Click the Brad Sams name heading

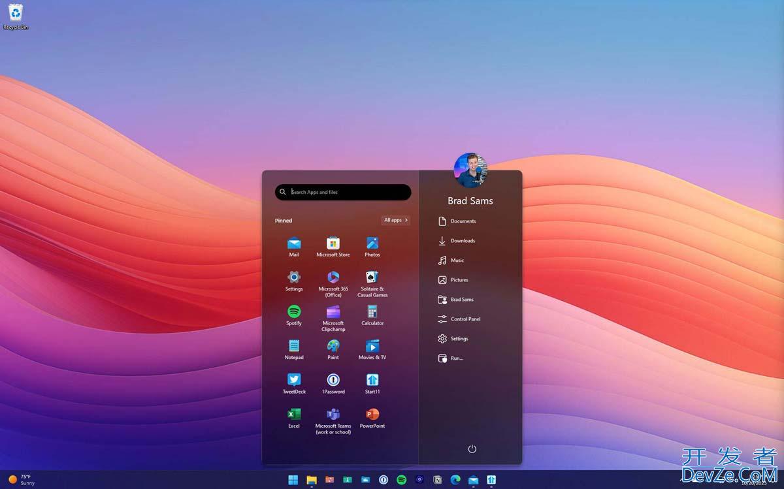[470, 201]
